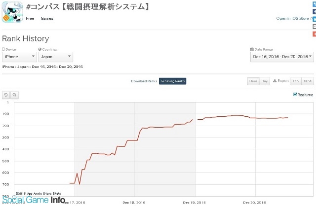The width and height of the screenshot is (316, 206).
Task: Click the reset zoom undo icon
Action: pyautogui.click(x=6, y=95)
